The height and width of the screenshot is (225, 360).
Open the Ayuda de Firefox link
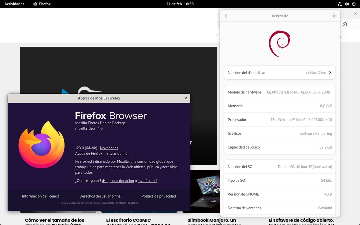(x=89, y=153)
